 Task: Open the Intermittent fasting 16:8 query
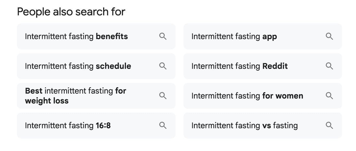point(68,125)
